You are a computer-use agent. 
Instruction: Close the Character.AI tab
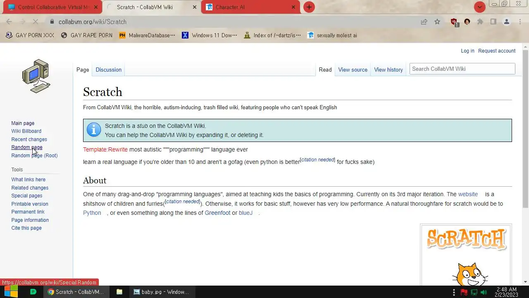click(x=293, y=7)
